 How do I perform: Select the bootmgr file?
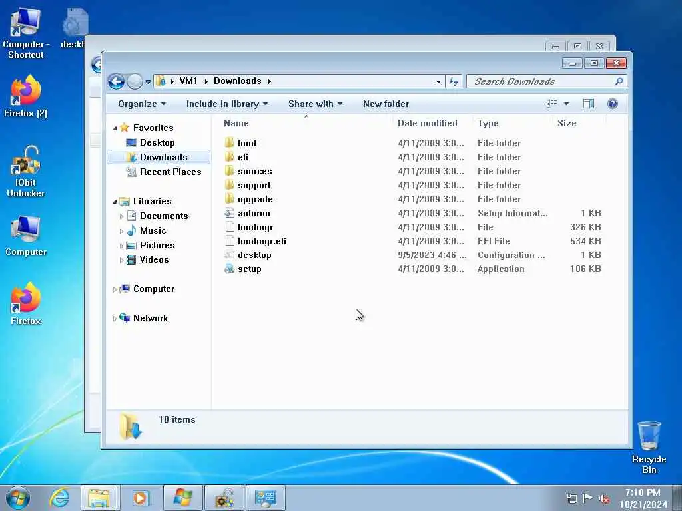click(255, 227)
